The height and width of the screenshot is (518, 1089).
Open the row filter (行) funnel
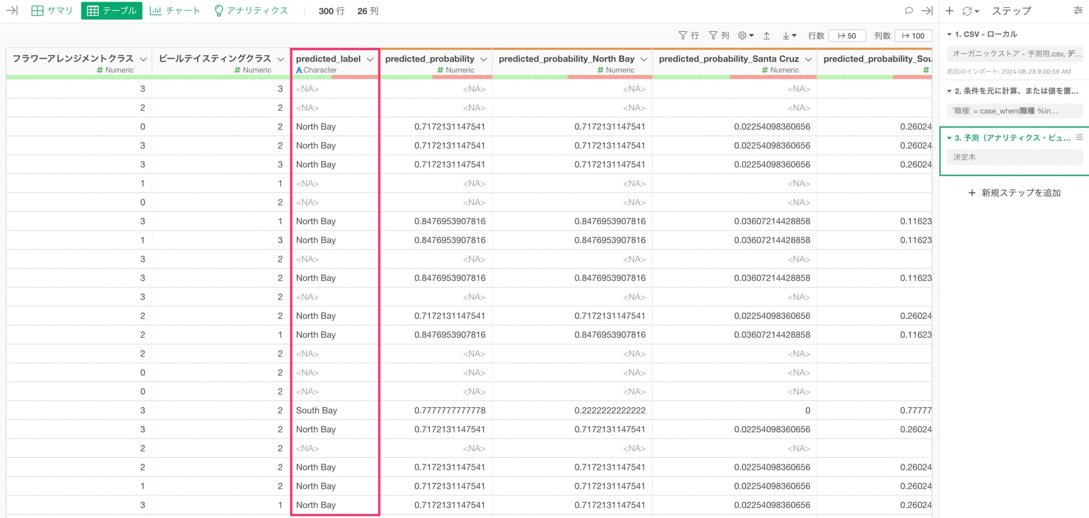pyautogui.click(x=688, y=35)
